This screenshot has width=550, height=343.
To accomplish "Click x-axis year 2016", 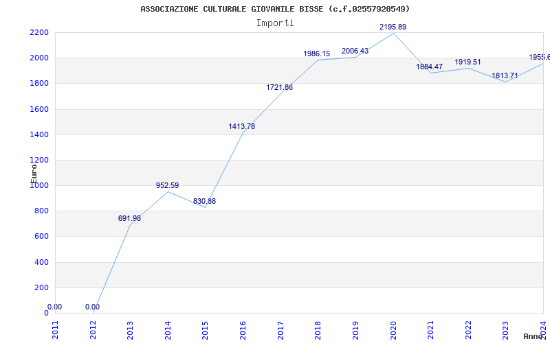I will point(243,330).
